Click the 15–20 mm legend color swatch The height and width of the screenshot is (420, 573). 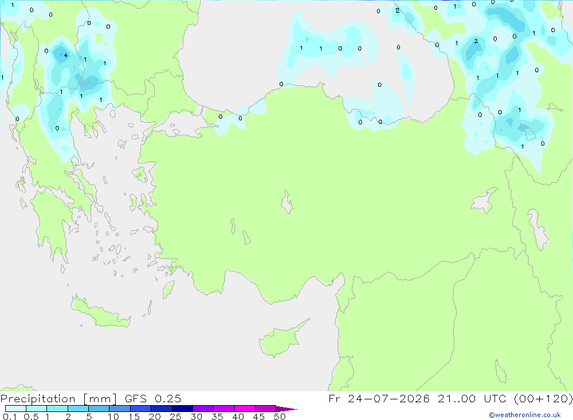tap(141, 409)
